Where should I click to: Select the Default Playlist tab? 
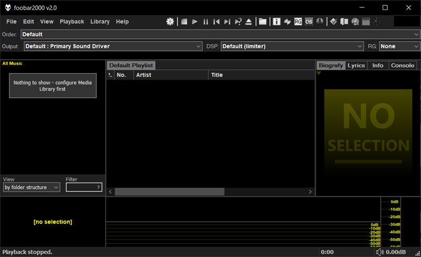pyautogui.click(x=131, y=66)
